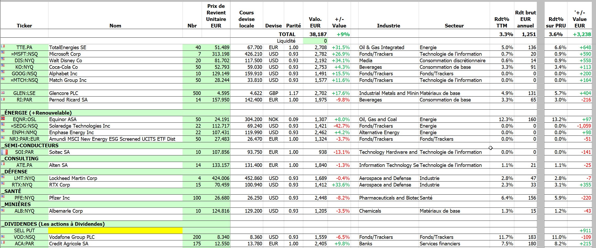Click the flag icon next to ACA:PAR

pos(3,242)
